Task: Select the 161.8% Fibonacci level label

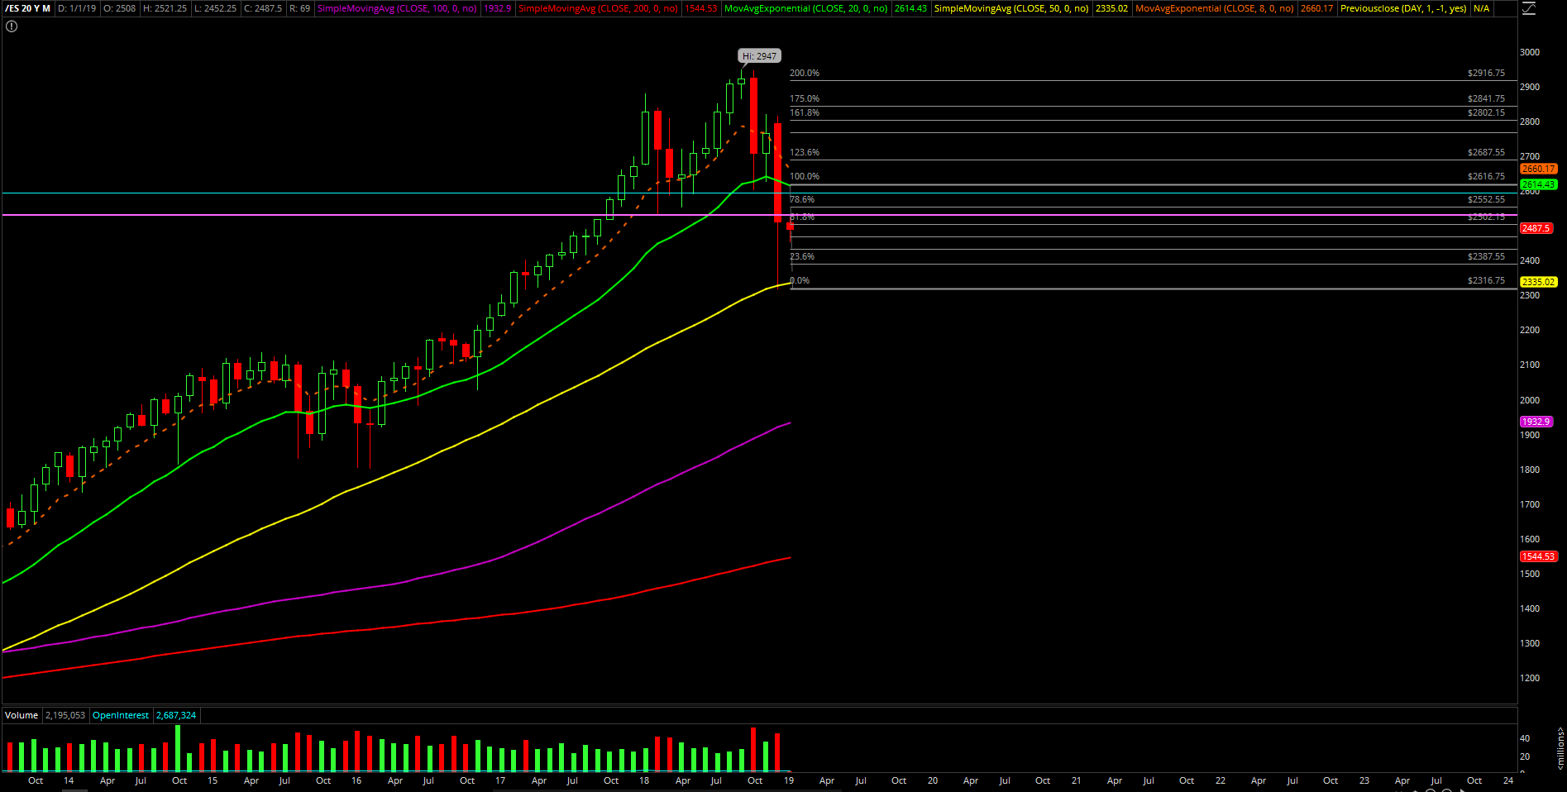Action: tap(805, 112)
